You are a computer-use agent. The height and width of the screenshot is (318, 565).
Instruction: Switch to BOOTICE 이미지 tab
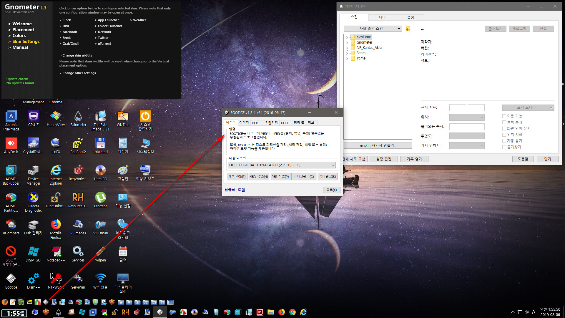244,123
